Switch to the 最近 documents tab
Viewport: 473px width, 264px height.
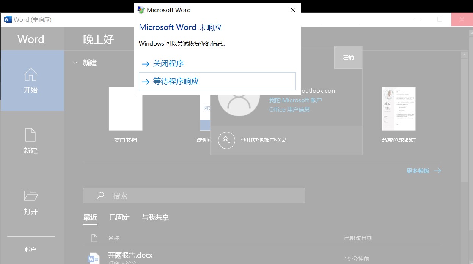[90, 217]
